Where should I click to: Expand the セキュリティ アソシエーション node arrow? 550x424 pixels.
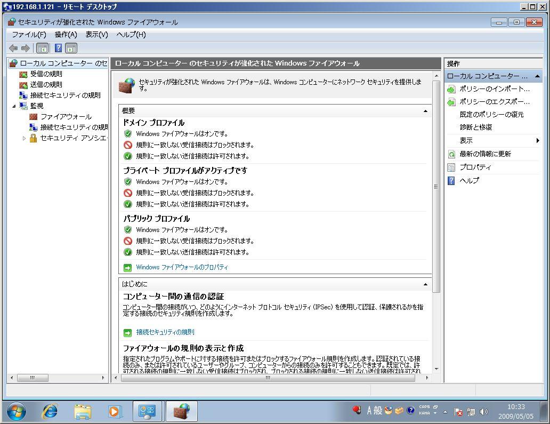coord(24,138)
